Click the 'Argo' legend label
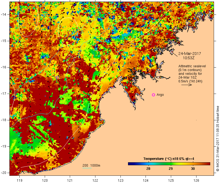This screenshot has width=221, height=183. point(160,95)
